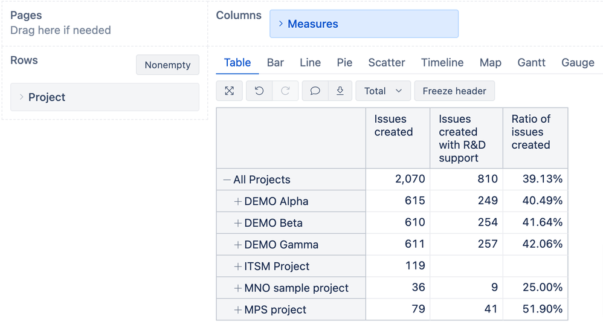Screen dimensions: 603x336
Task: Click the fullscreen expand icon in toolbar
Action: click(230, 91)
